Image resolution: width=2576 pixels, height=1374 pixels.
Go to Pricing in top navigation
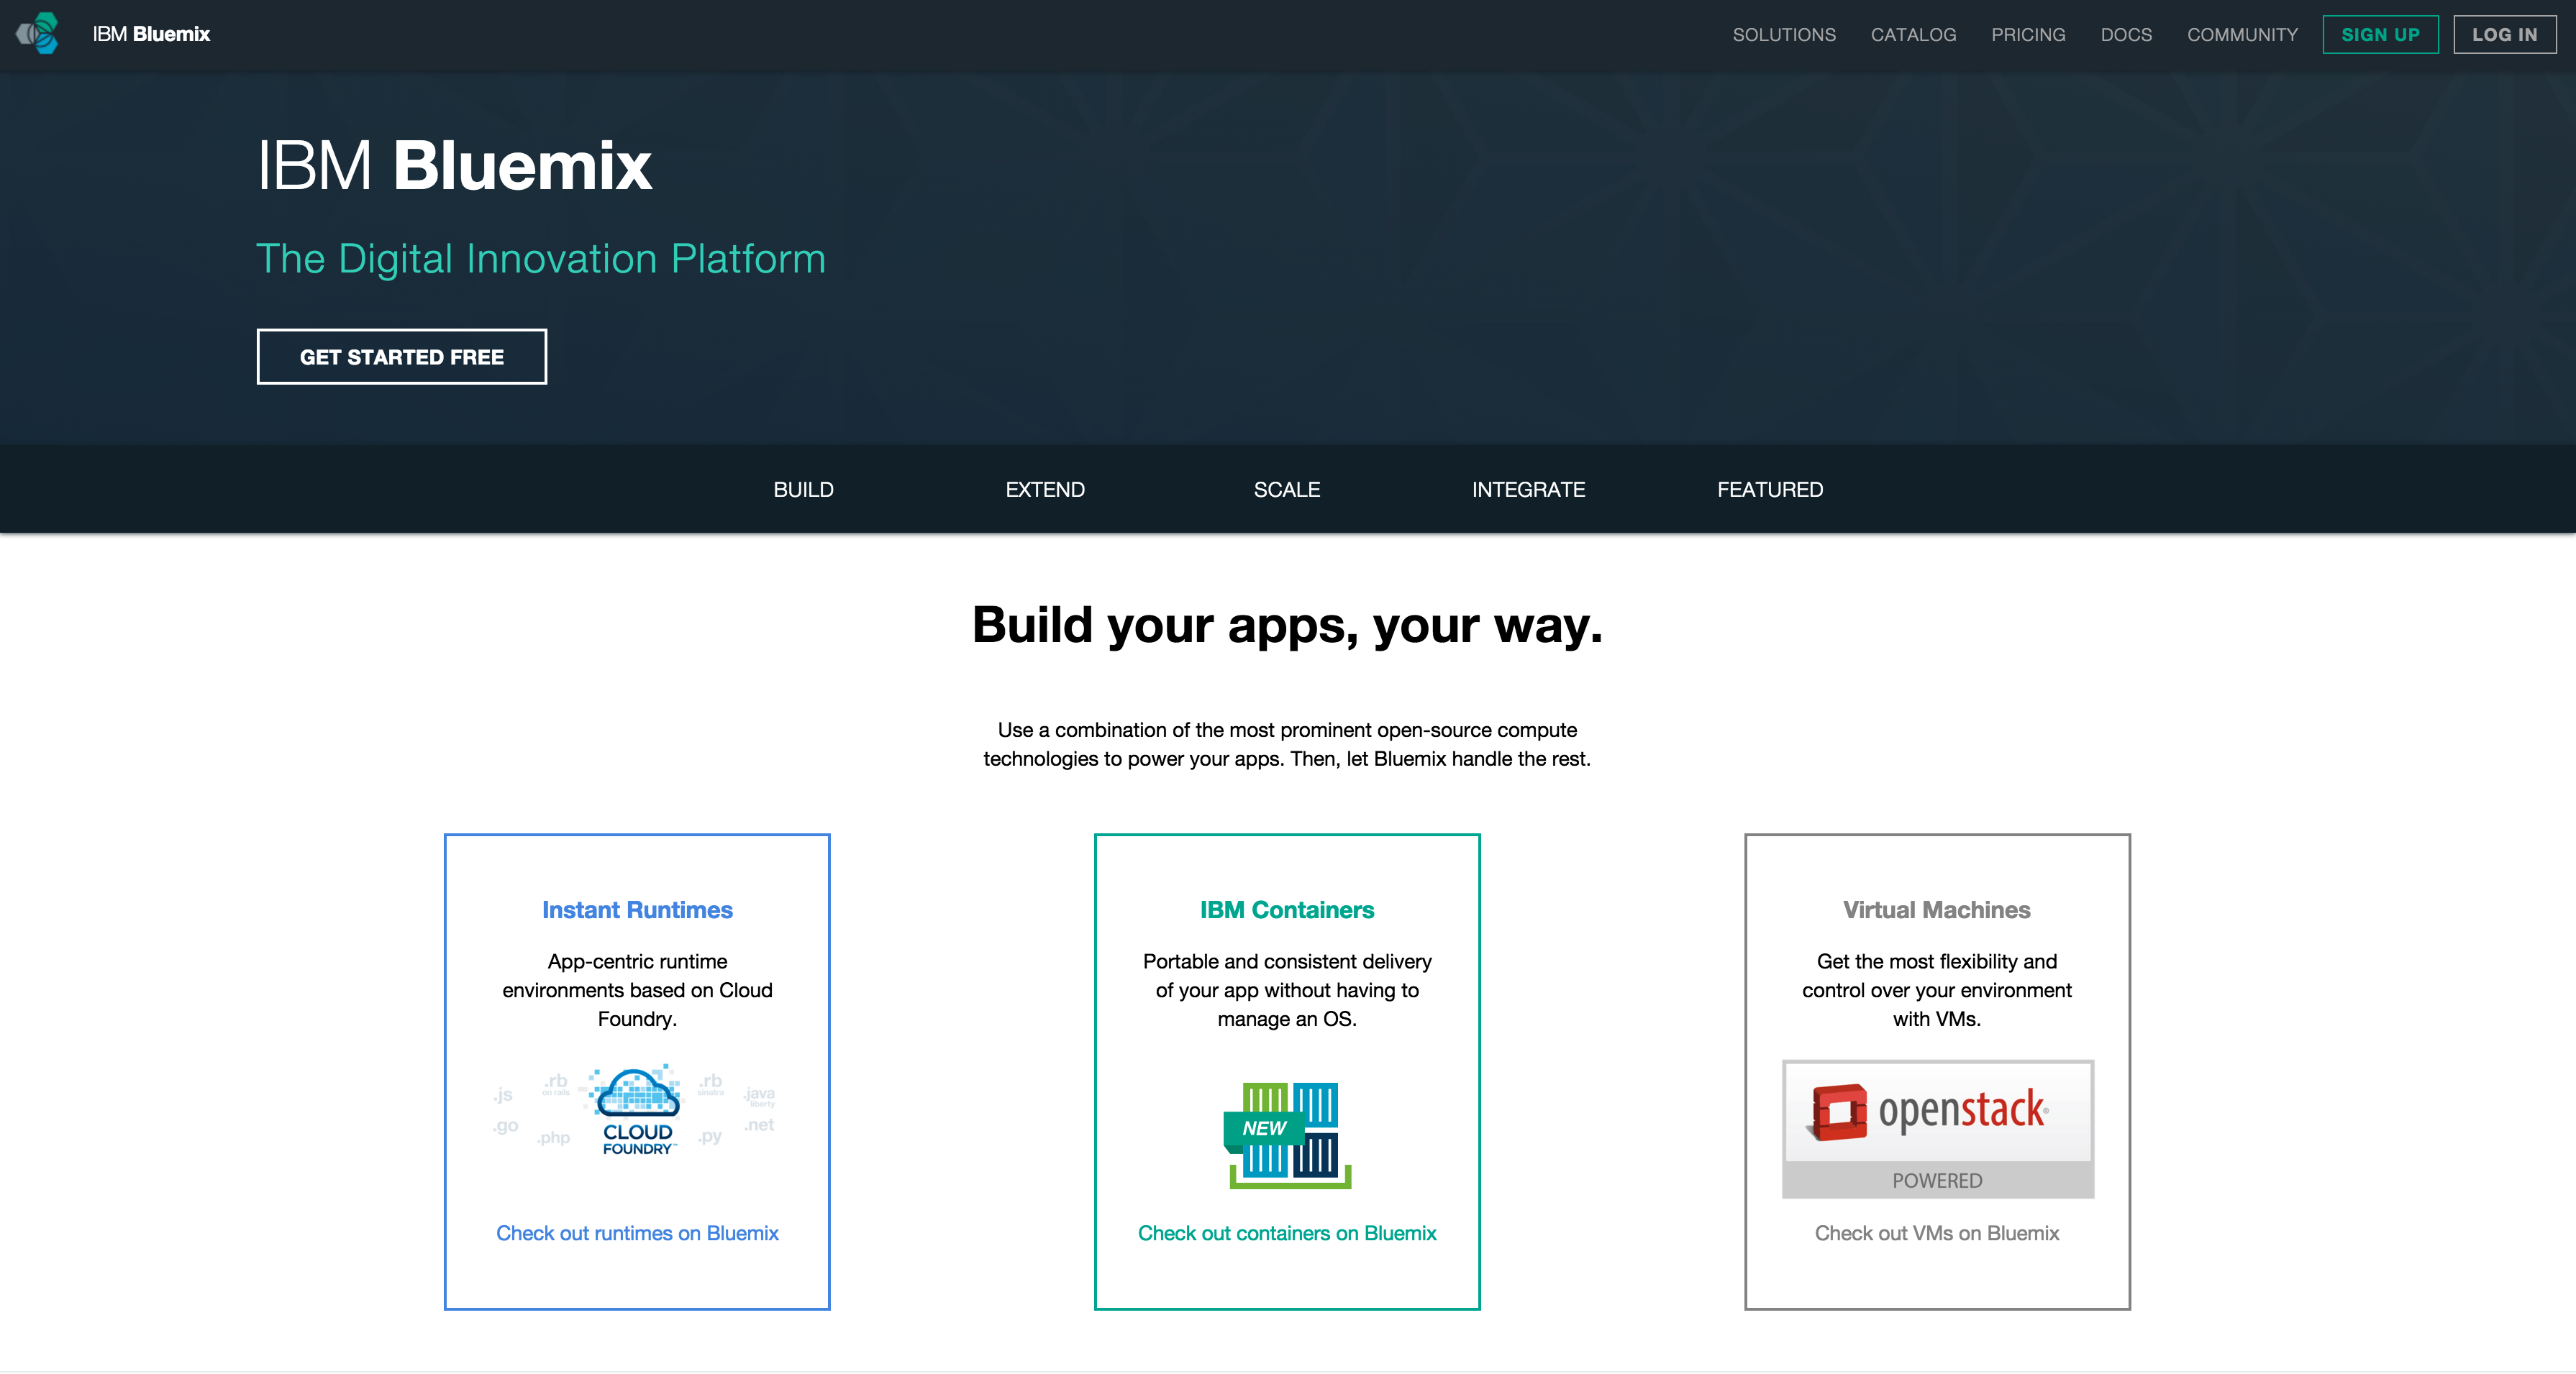coord(2028,35)
